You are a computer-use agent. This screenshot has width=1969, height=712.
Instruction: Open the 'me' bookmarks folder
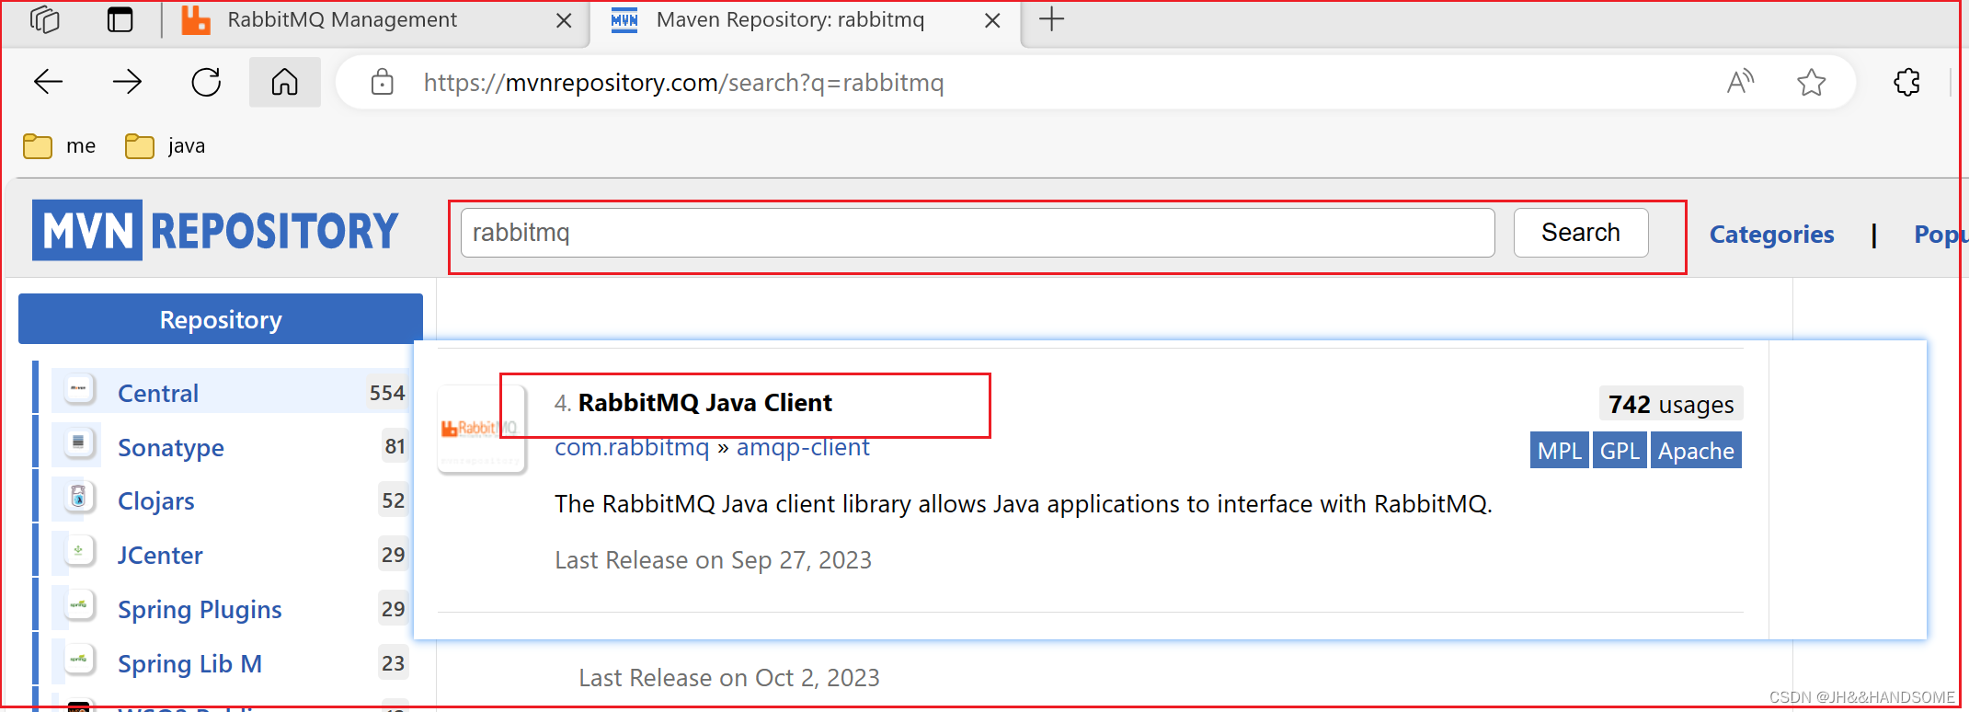pyautogui.click(x=60, y=145)
